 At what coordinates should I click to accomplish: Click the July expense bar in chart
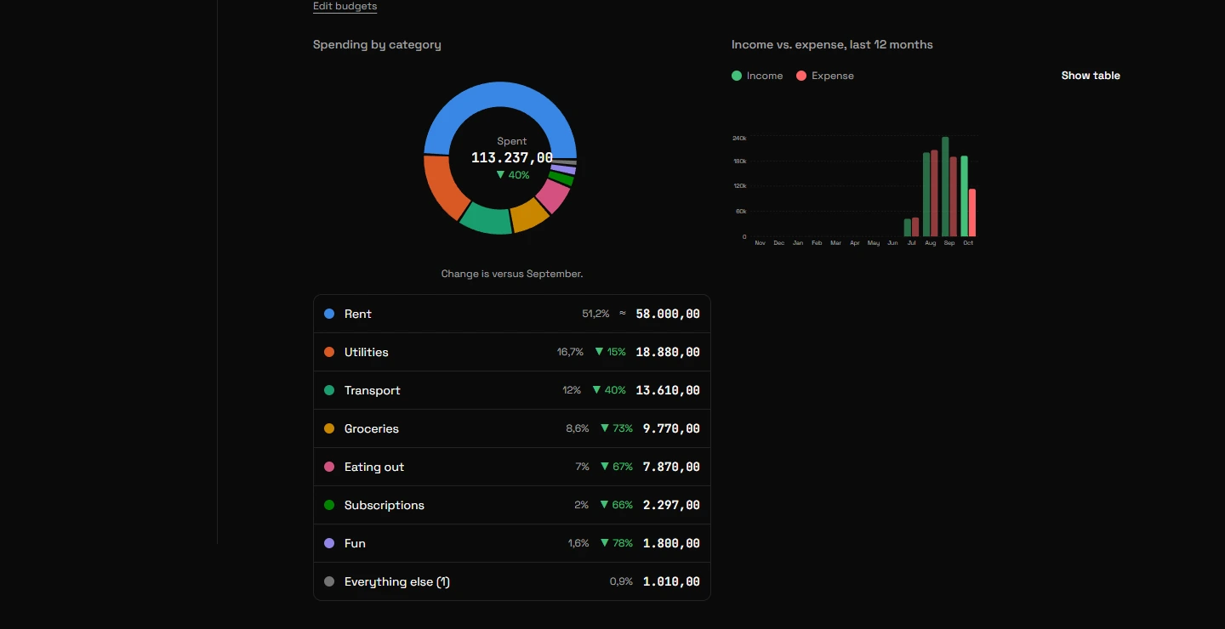(x=915, y=227)
